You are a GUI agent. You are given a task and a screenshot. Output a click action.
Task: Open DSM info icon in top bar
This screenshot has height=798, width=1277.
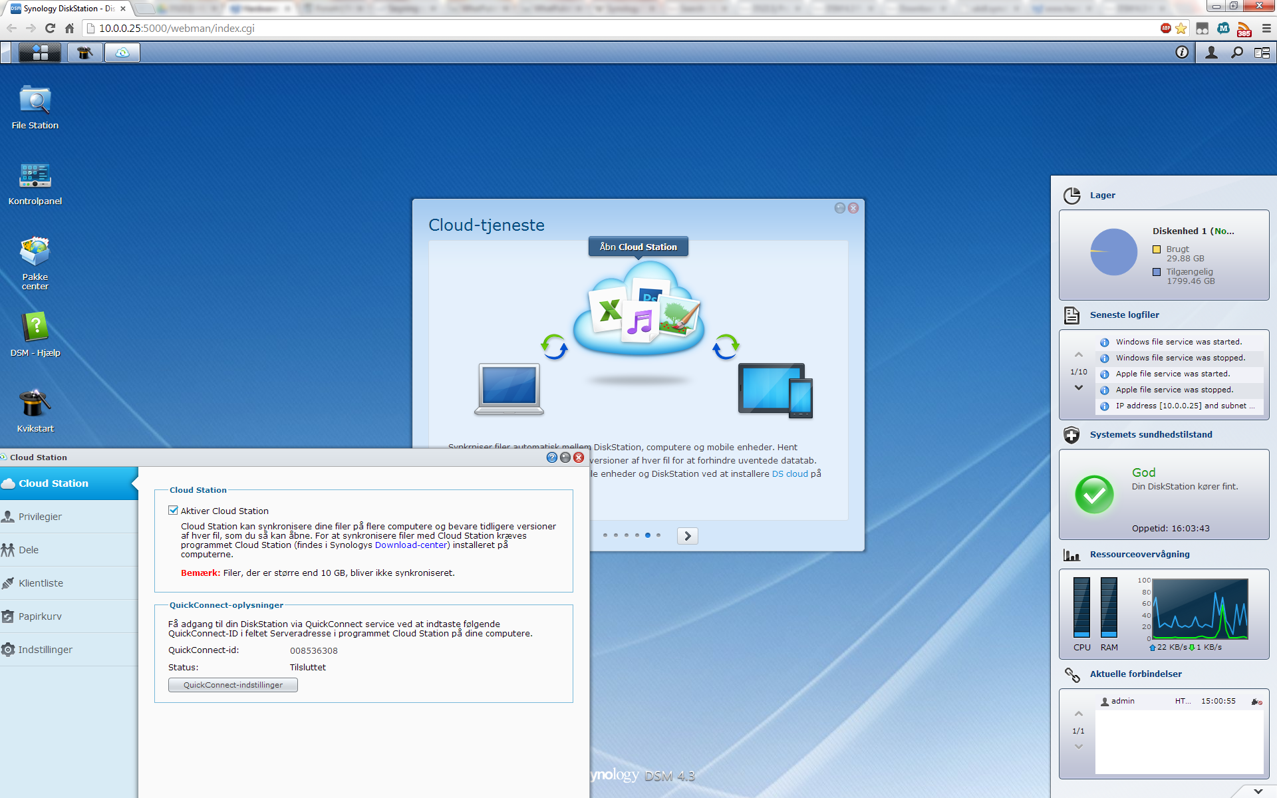coord(1182,53)
